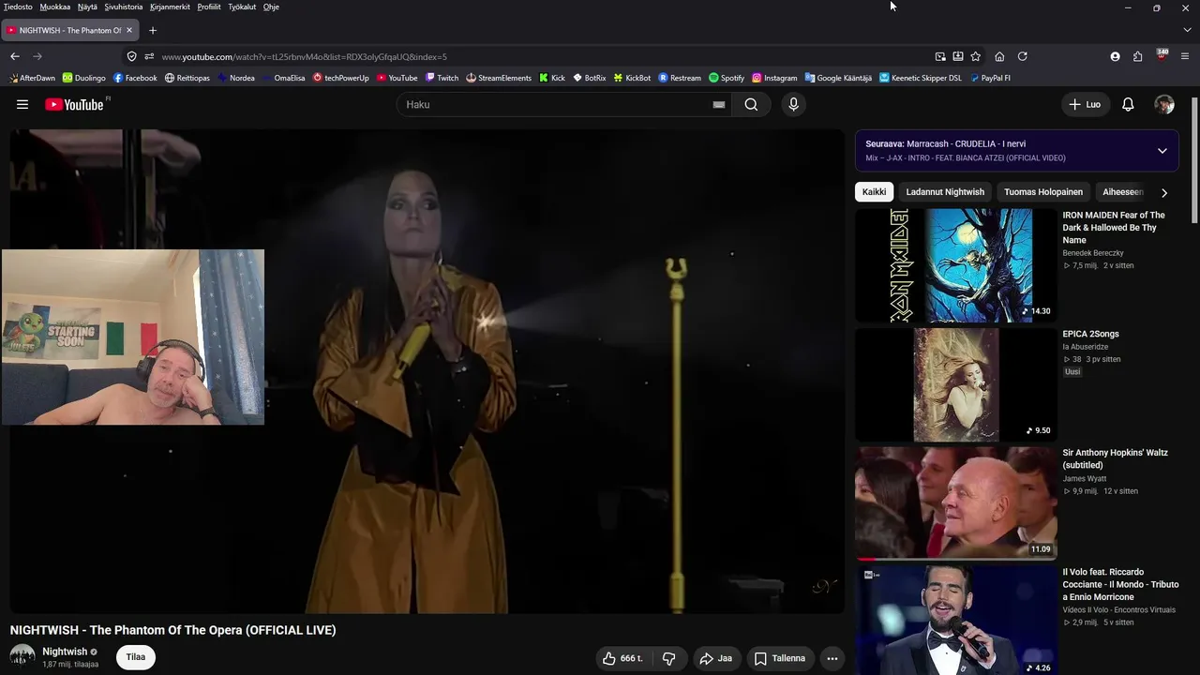Click the Benedek Bereczky channel name
This screenshot has width=1200, height=675.
click(1093, 253)
